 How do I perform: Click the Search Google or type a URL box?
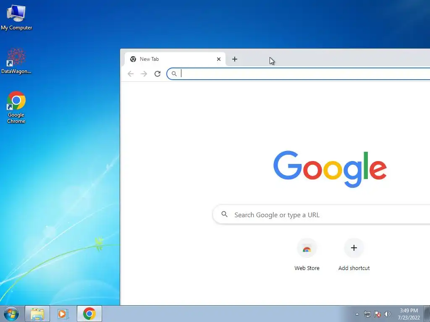[321, 214]
